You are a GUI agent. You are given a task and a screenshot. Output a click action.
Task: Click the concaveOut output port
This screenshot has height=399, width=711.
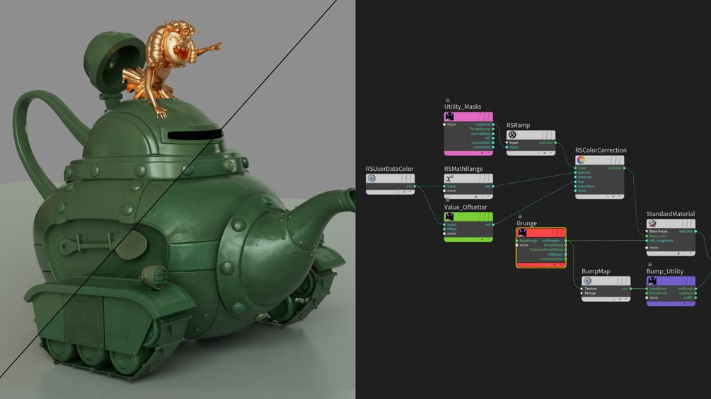[x=493, y=143]
